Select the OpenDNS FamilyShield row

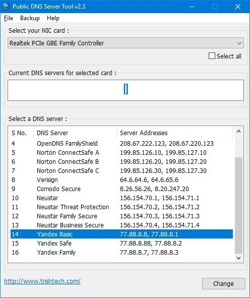tap(121, 144)
